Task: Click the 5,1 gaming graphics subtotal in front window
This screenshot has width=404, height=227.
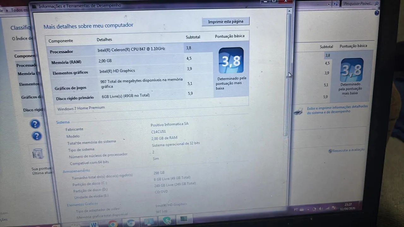Action: click(x=190, y=84)
